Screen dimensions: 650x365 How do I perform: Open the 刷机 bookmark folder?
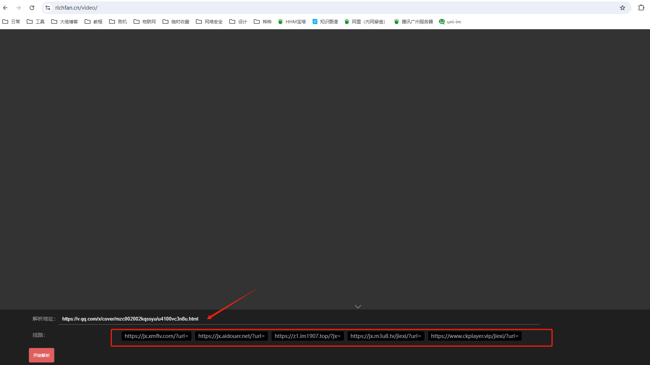[118, 22]
